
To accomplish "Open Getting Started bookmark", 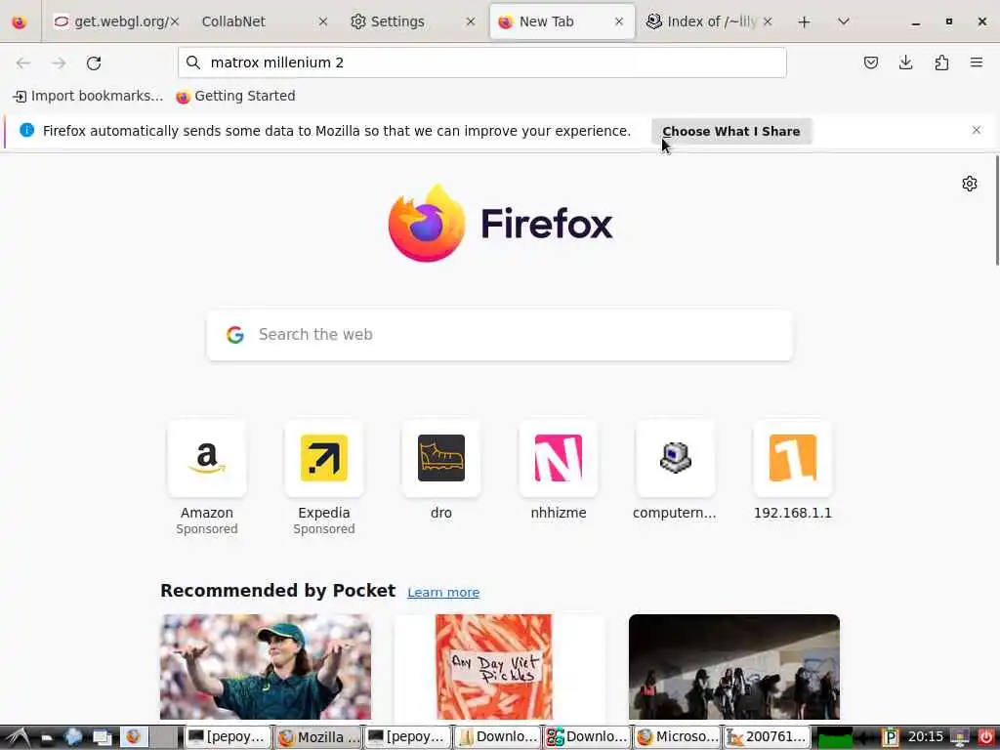I will (x=236, y=97).
